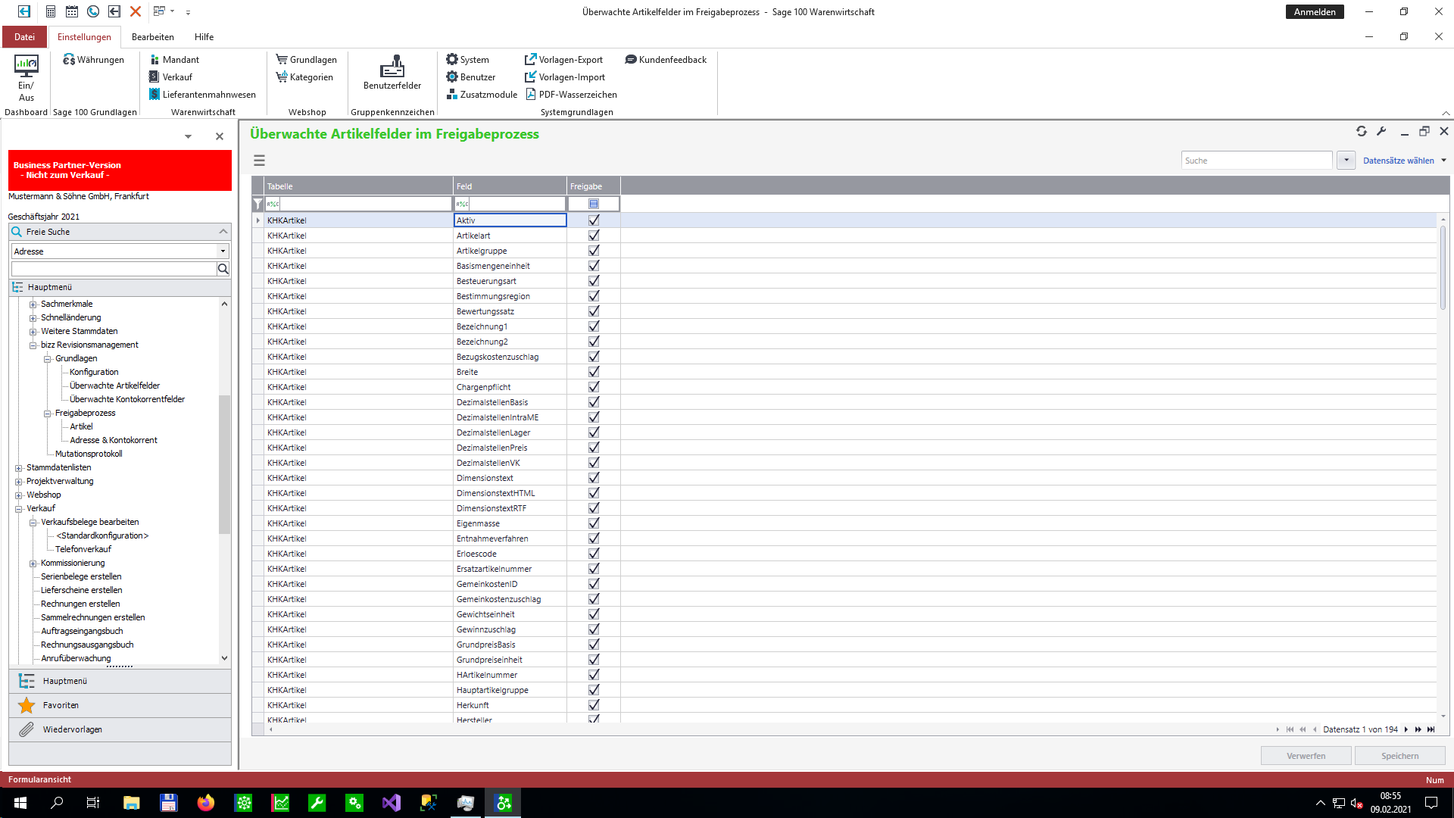This screenshot has width=1454, height=818.
Task: Open PDF-Wasserzeichen
Action: [571, 95]
